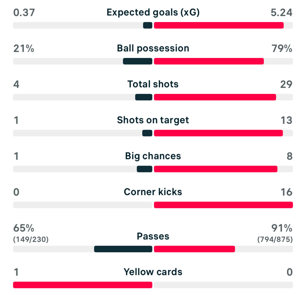This screenshot has height=295, width=306.
Task: Click the dark 21% possession bar
Action: tap(137, 61)
